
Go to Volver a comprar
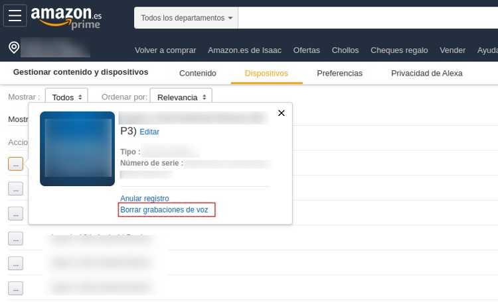click(x=165, y=50)
